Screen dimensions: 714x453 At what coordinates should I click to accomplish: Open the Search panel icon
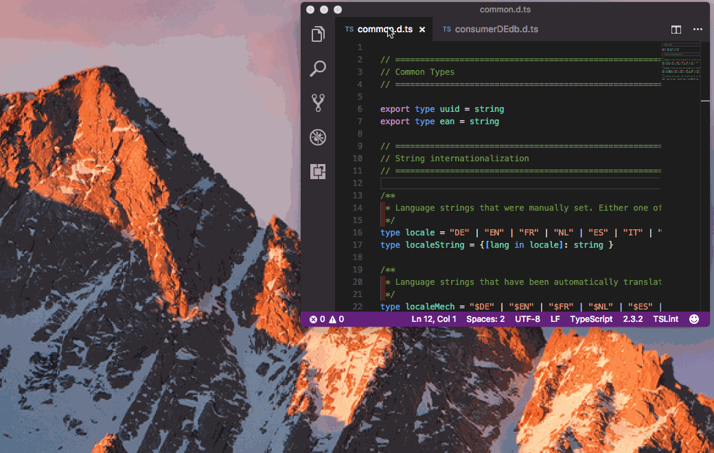coord(318,68)
